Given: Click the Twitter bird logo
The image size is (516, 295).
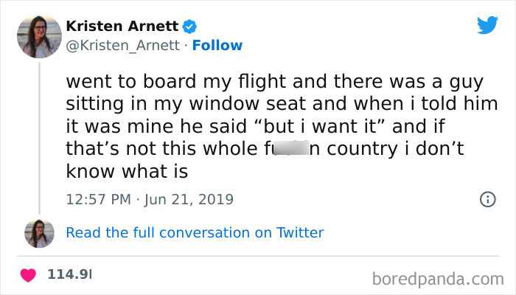Looking at the screenshot, I should [x=487, y=25].
